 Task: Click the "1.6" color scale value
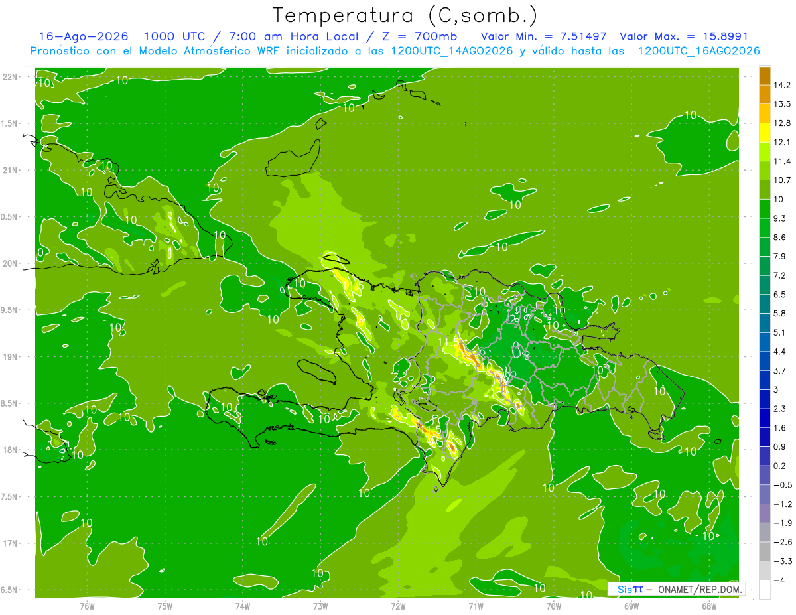[779, 428]
